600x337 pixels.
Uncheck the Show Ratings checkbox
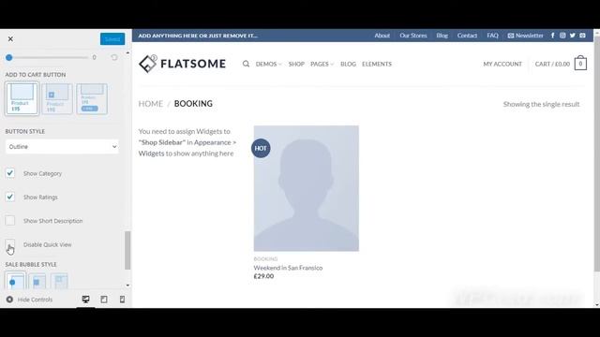click(x=10, y=197)
